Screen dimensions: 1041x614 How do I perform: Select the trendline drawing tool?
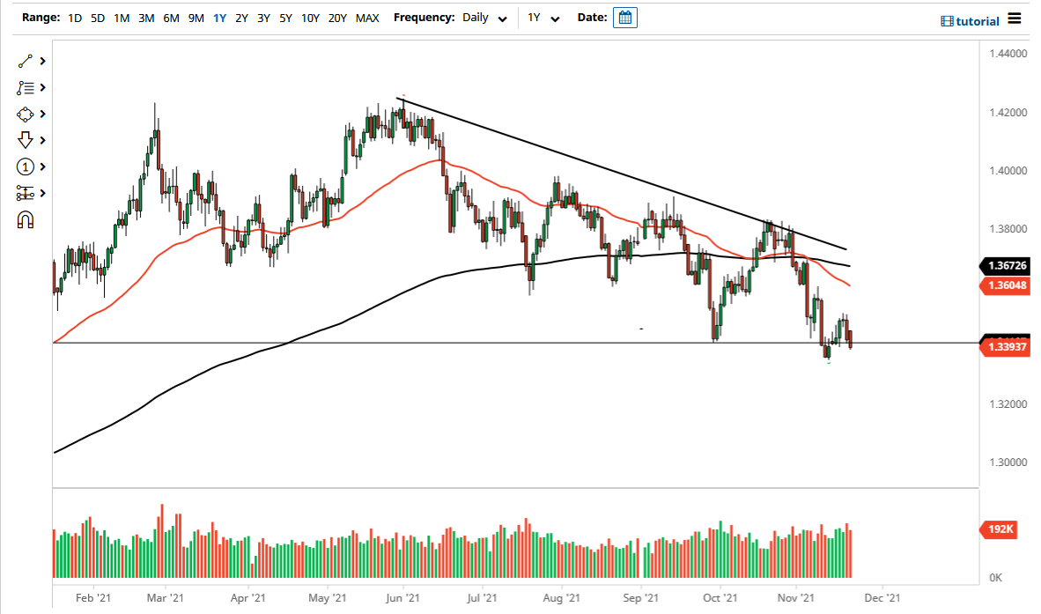[26, 62]
